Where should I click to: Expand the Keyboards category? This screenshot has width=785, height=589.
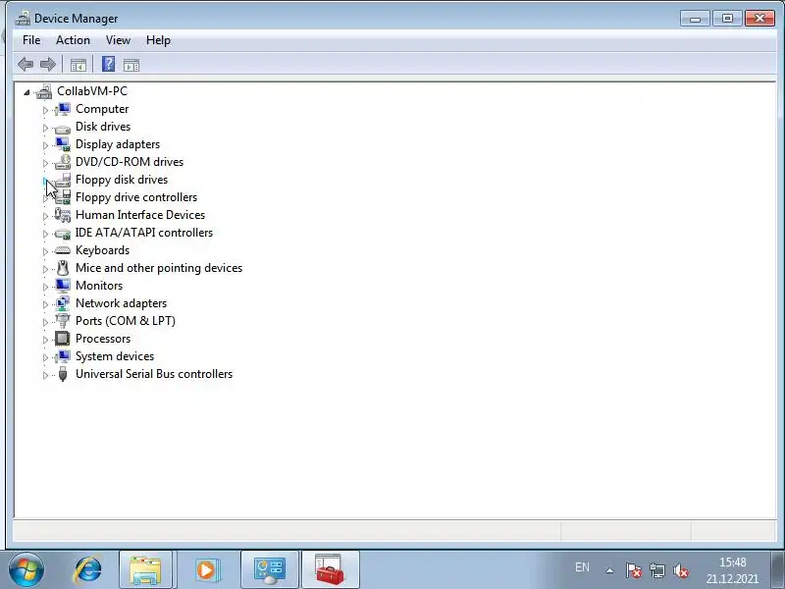tap(45, 251)
